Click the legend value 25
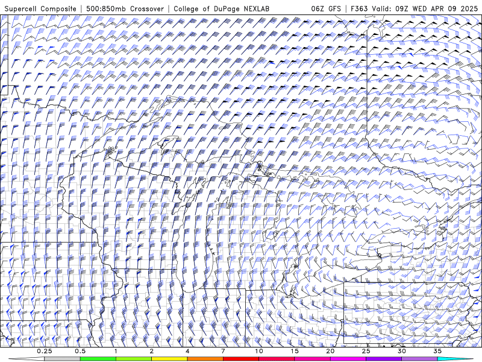Viewport: 482px width, 362px height. pyautogui.click(x=366, y=351)
